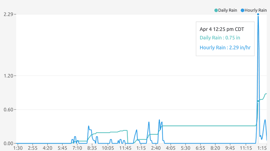Click the blue Hourly Rain legend dot
This screenshot has width=270, height=151.
point(242,10)
